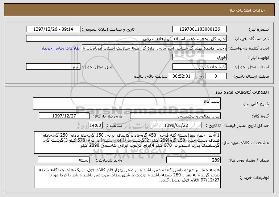
Task: Click the تاریخ نیاز به کالا label
Action: [x=108, y=116]
